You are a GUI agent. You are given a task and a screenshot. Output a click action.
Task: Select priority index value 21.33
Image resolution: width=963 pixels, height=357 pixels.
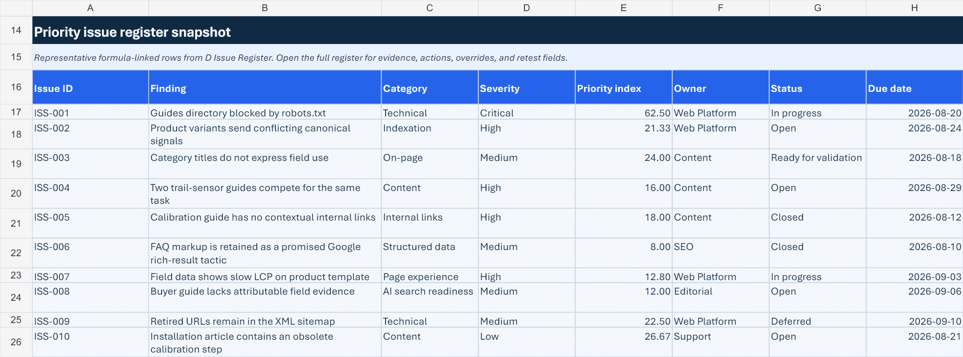pyautogui.click(x=624, y=134)
